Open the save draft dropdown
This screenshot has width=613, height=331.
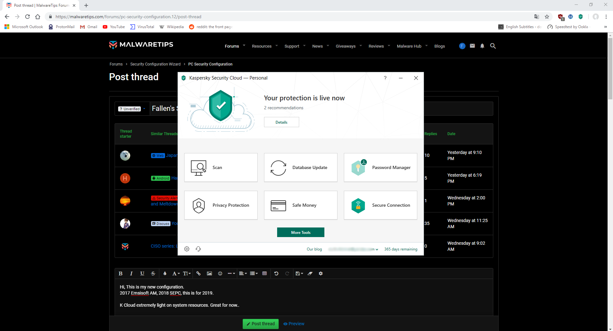tap(299, 273)
